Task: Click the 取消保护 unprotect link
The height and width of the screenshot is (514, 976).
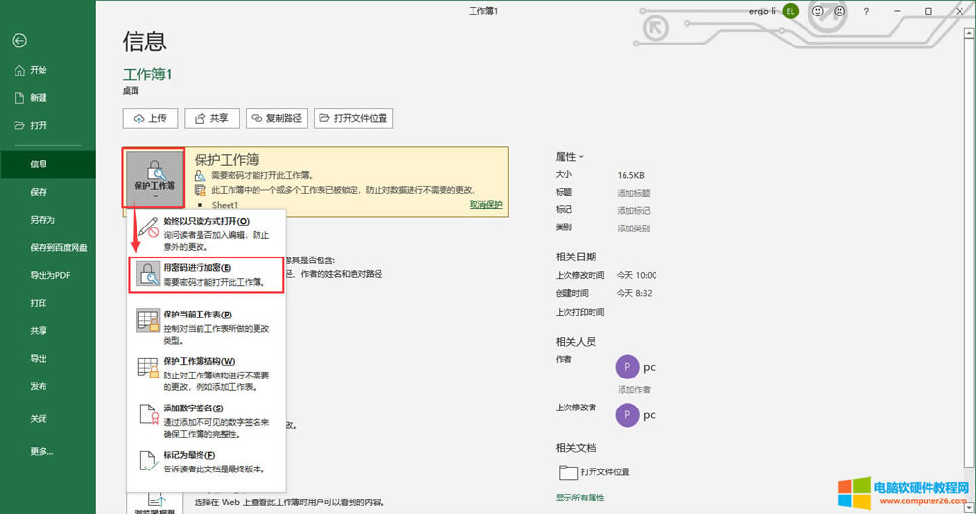Action: pyautogui.click(x=485, y=205)
